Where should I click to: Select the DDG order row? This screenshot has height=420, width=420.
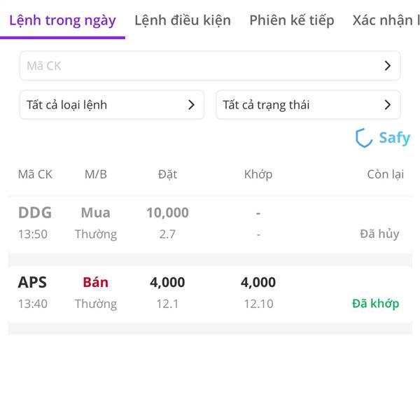(x=210, y=224)
